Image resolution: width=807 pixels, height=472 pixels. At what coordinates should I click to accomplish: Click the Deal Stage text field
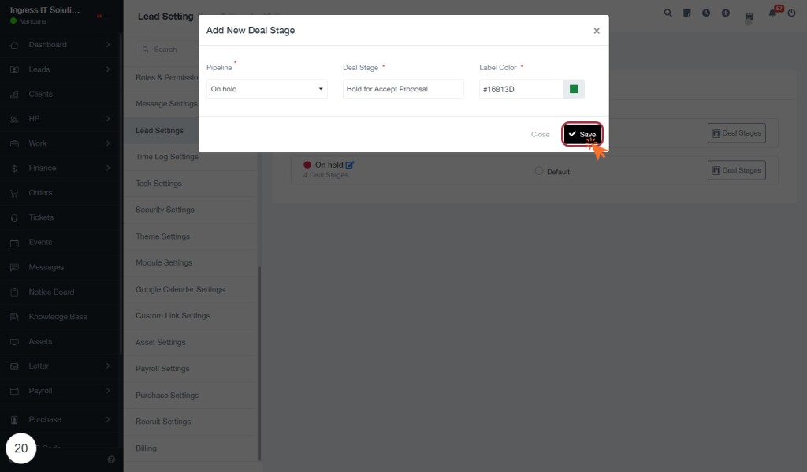tap(403, 89)
